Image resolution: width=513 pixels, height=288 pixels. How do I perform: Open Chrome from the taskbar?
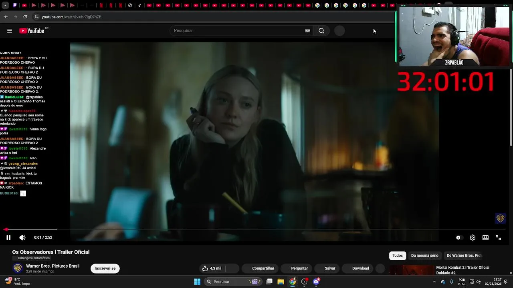point(293,282)
